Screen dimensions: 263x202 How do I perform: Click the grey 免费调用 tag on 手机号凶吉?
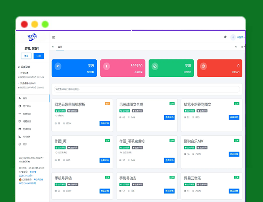137,184
